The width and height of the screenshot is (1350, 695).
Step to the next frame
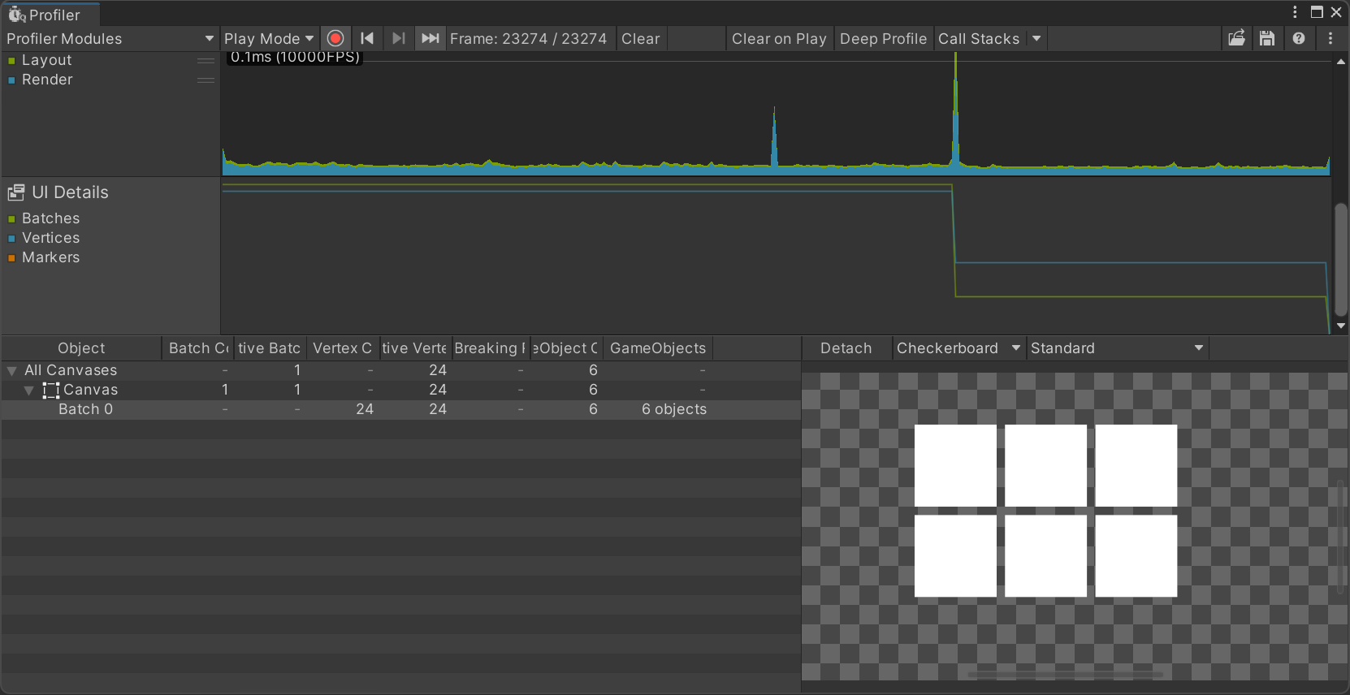tap(398, 38)
